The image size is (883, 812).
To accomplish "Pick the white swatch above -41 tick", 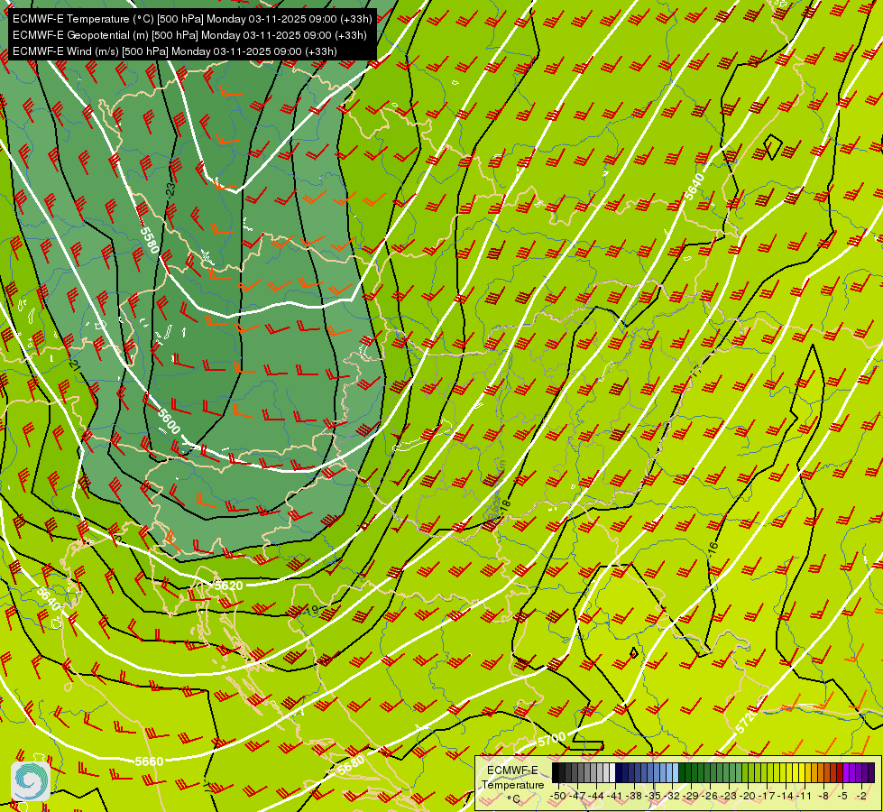I will [x=612, y=772].
